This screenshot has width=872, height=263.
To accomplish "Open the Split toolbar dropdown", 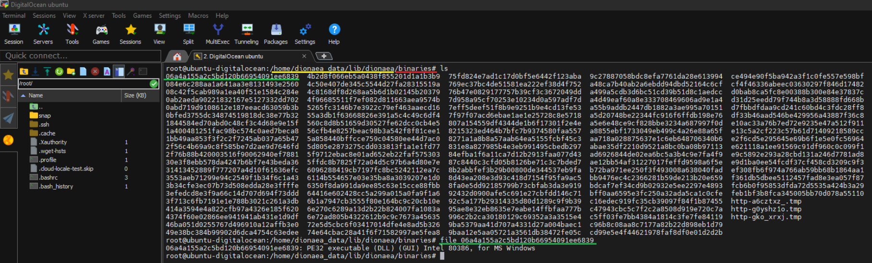I will pyautogui.click(x=189, y=34).
